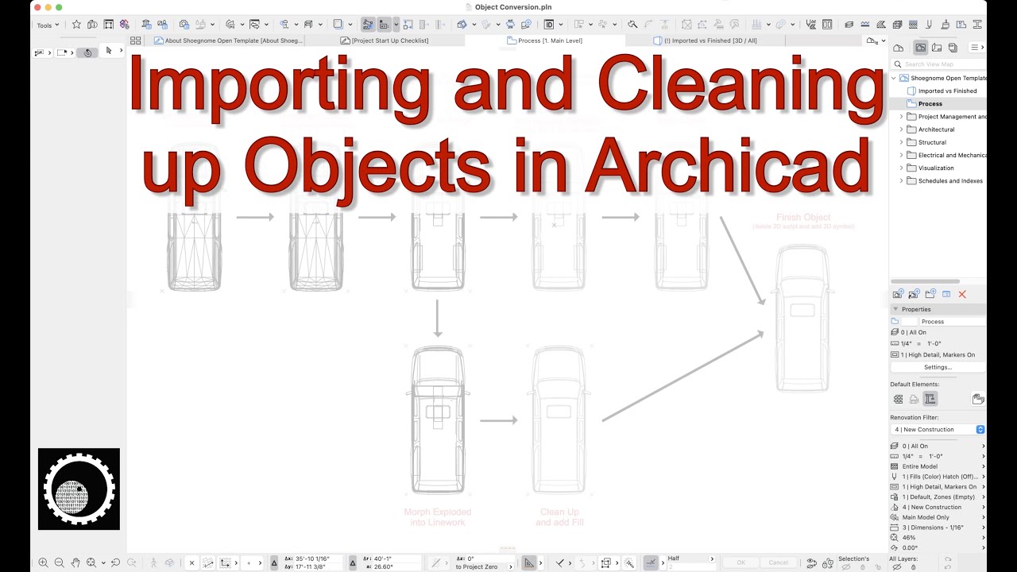The height and width of the screenshot is (572, 1017).
Task: Expand Project Management folder in Navigator
Action: tap(902, 117)
